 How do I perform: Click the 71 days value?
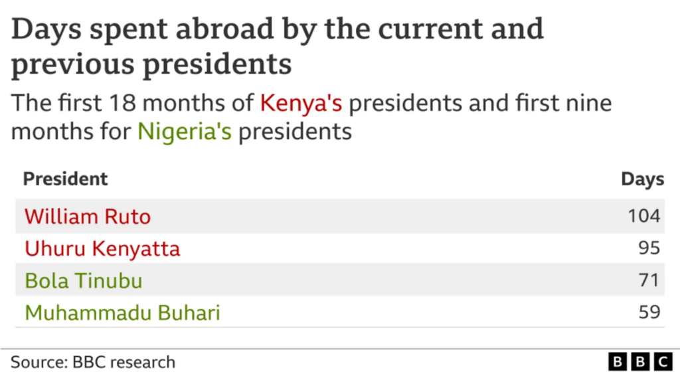tap(649, 280)
